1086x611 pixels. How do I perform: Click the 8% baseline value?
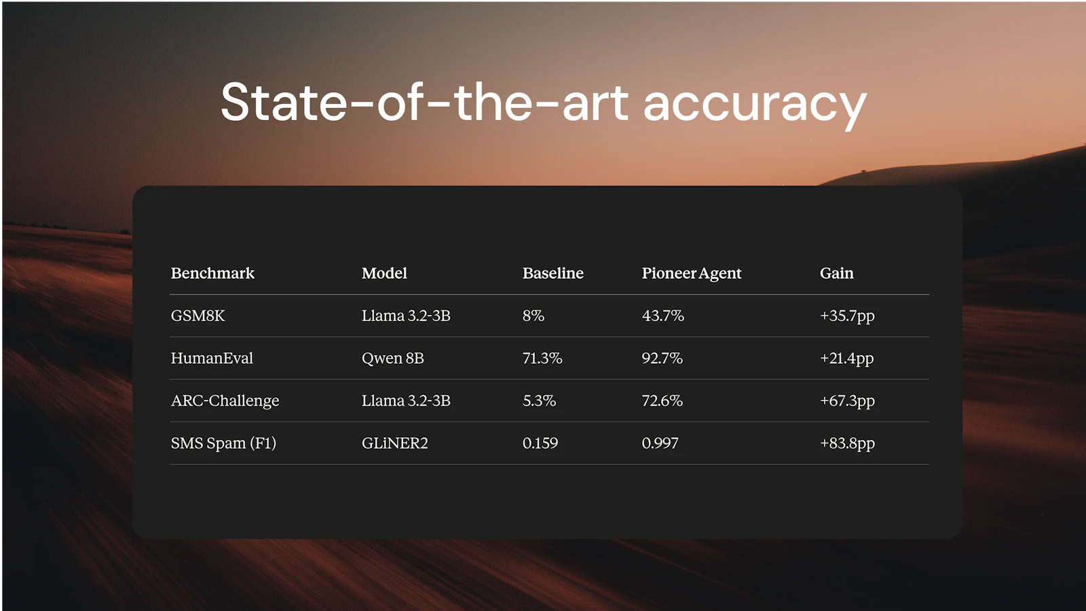coord(533,316)
